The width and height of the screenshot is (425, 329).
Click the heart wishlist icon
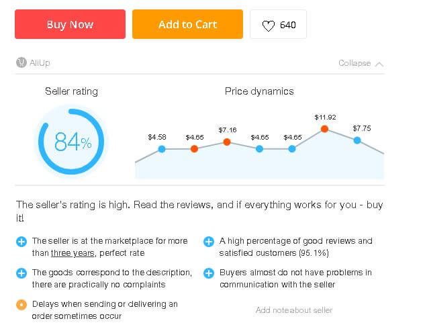click(x=268, y=26)
